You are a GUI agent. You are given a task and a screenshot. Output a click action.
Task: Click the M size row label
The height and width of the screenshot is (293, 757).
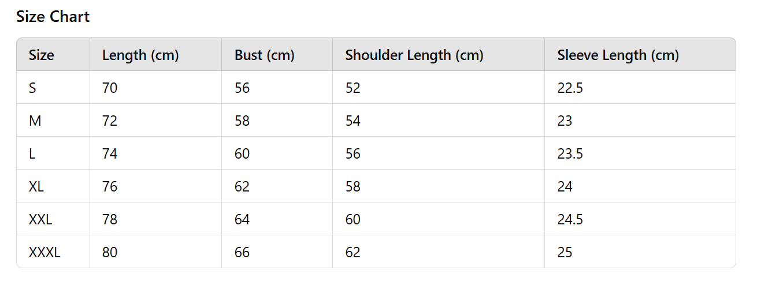coord(35,121)
